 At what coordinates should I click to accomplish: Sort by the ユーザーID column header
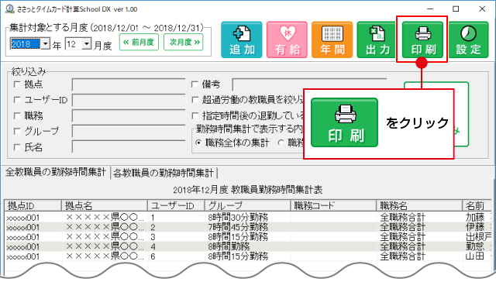pos(176,206)
